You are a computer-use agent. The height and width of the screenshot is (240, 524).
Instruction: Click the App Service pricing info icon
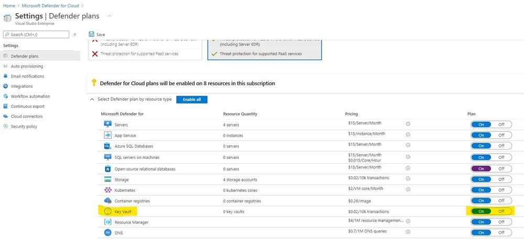tap(408, 135)
